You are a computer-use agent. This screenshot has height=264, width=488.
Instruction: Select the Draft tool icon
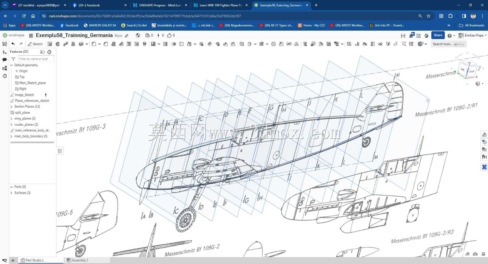click(x=114, y=44)
